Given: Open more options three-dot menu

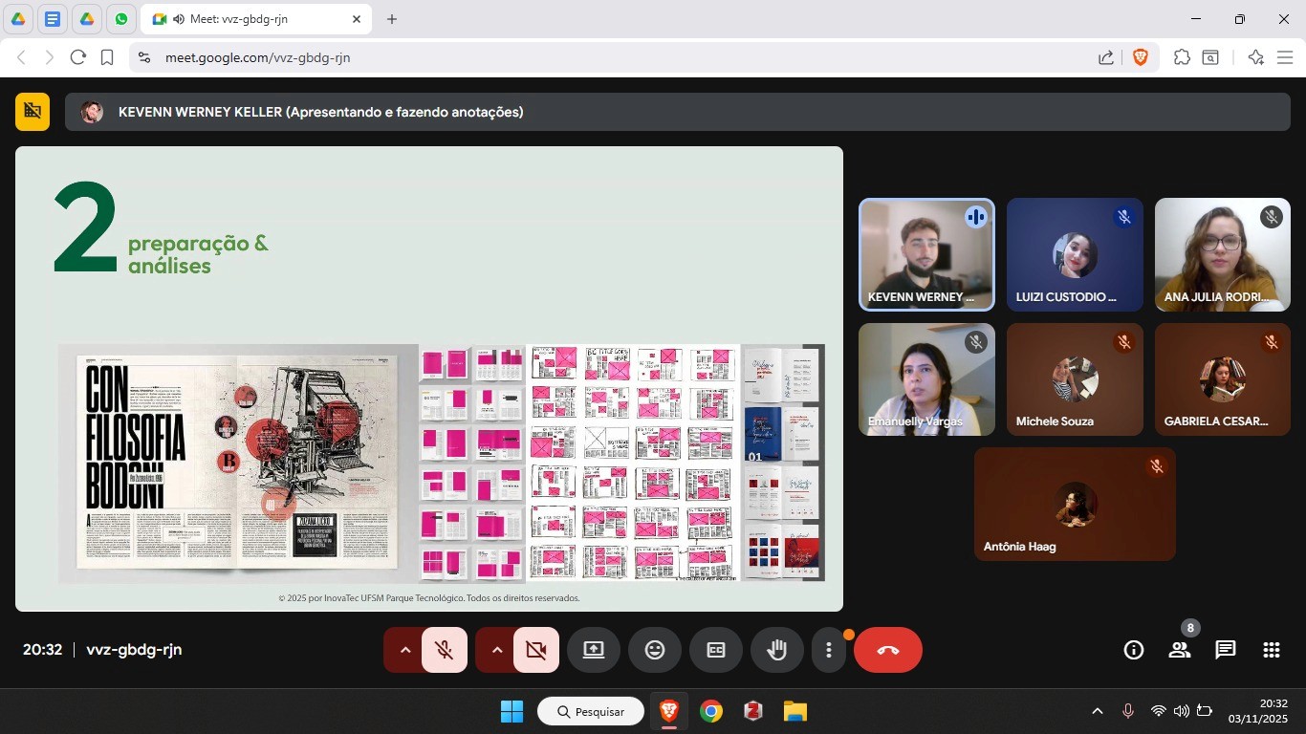Looking at the screenshot, I should tap(829, 650).
